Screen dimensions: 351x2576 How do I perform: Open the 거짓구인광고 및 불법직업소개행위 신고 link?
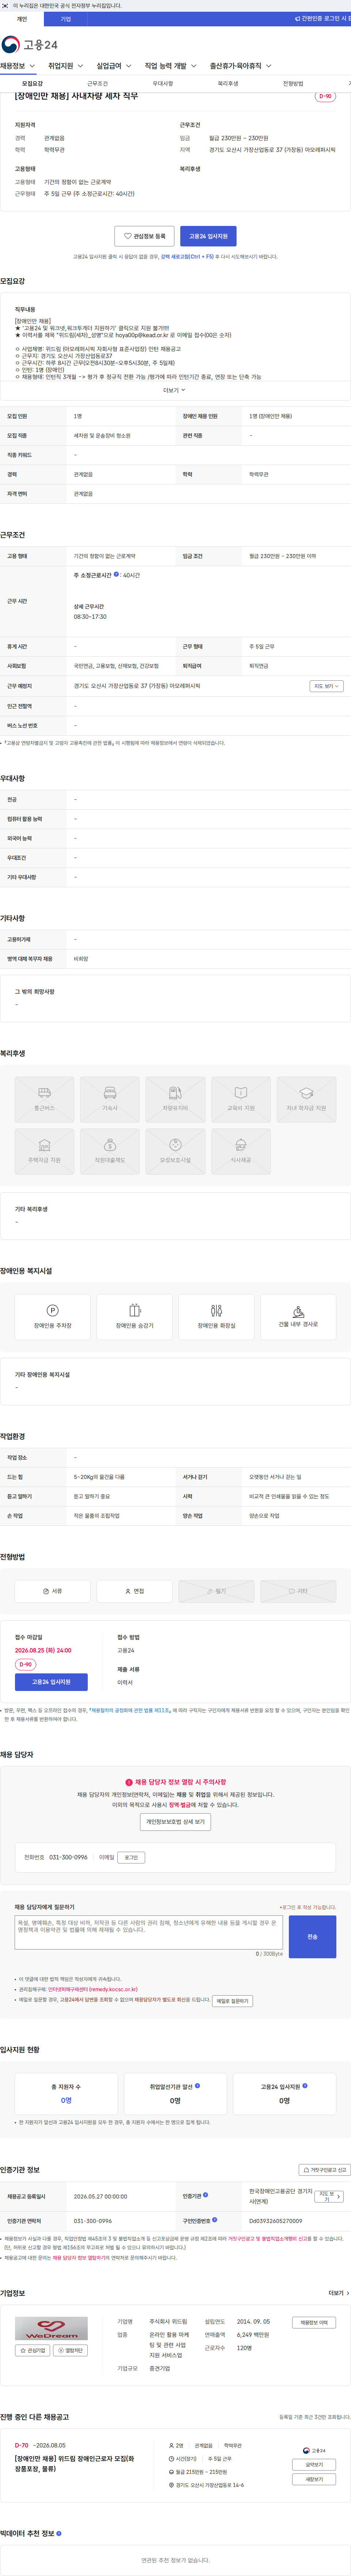pos(269,2239)
